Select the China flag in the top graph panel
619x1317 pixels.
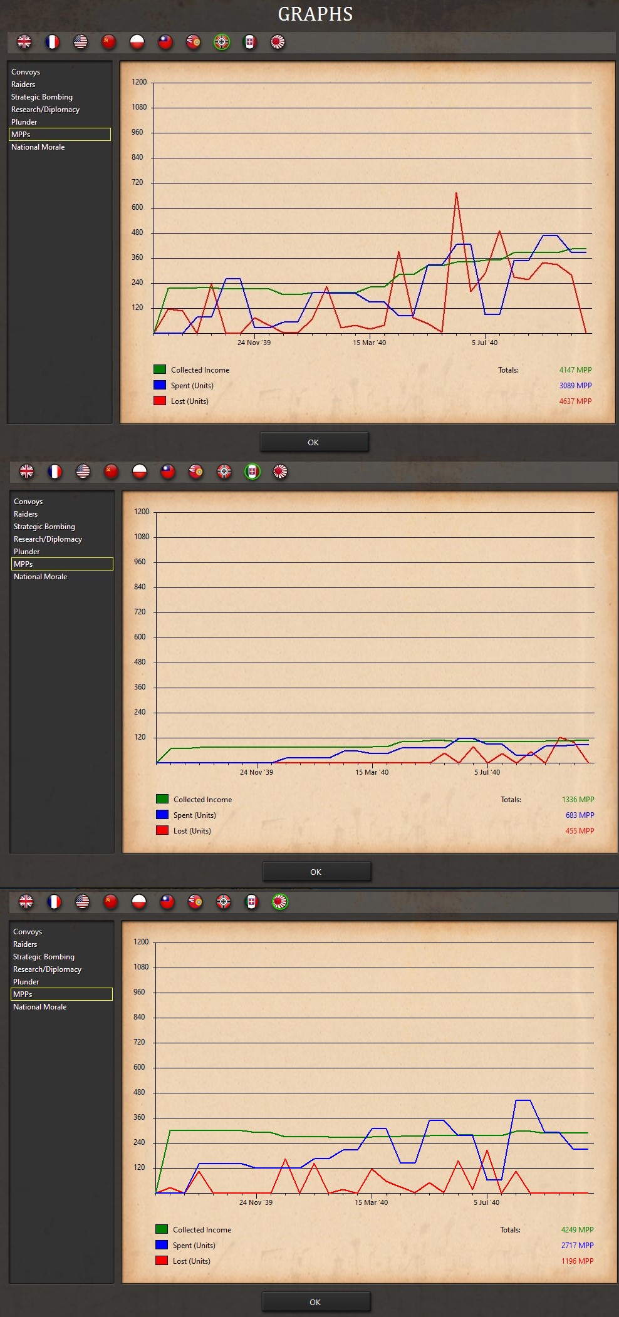click(165, 42)
